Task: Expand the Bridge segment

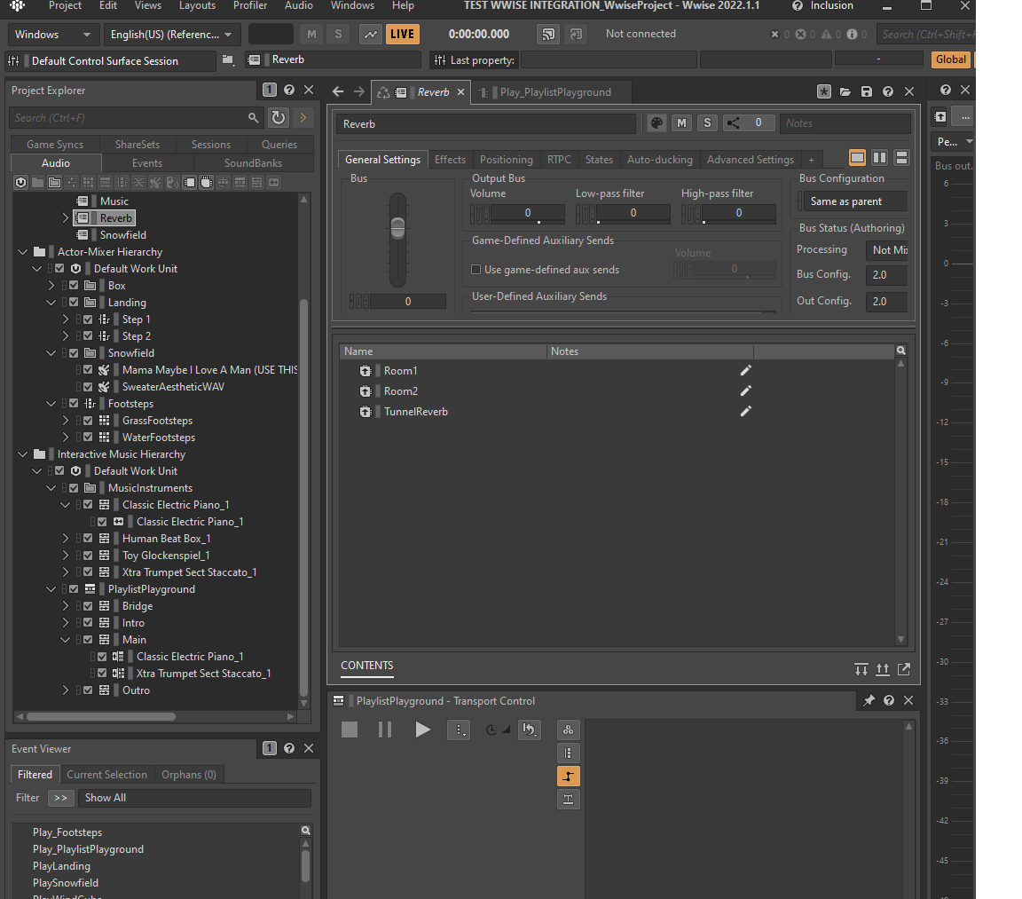Action: click(65, 606)
